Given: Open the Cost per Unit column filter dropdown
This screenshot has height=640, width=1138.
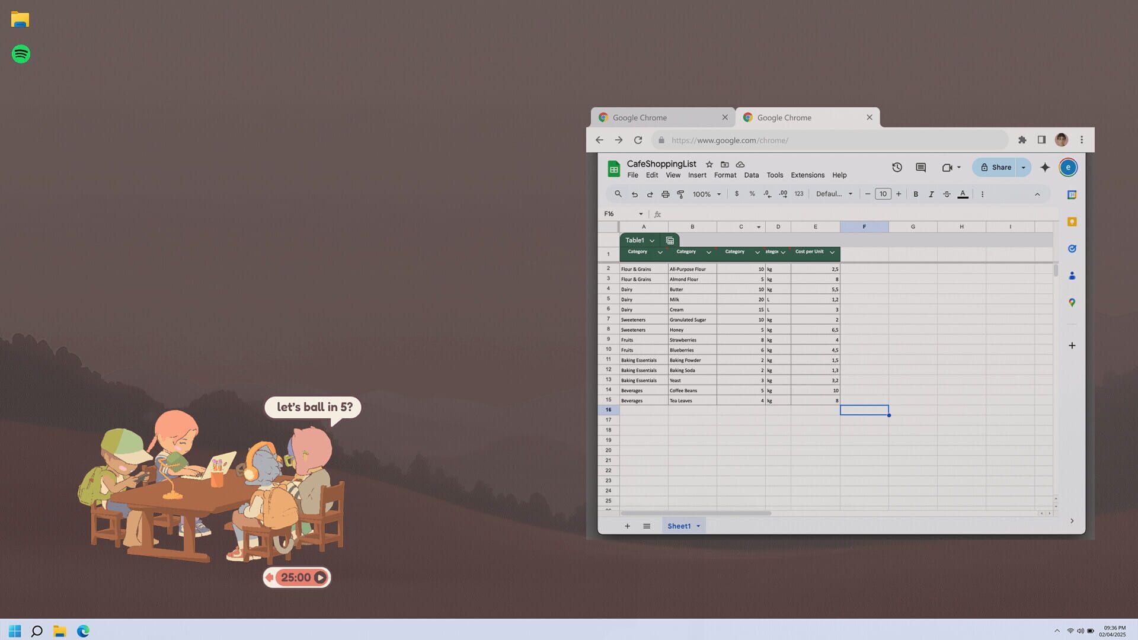Looking at the screenshot, I should point(832,252).
